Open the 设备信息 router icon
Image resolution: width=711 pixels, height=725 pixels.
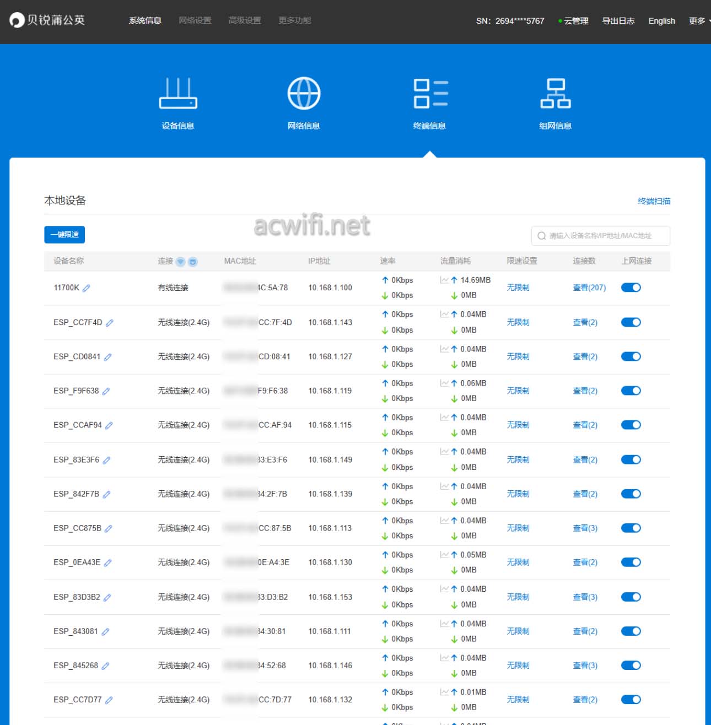click(178, 94)
